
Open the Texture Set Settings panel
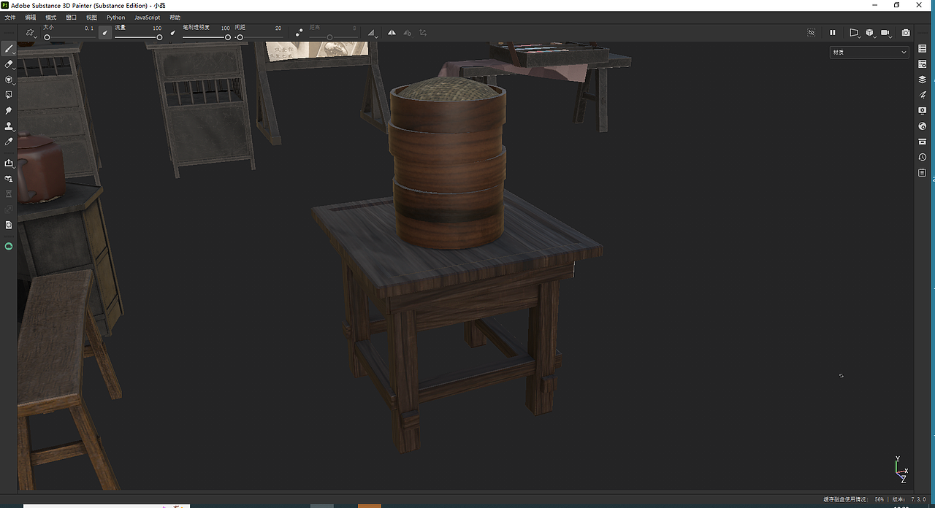tap(923, 64)
